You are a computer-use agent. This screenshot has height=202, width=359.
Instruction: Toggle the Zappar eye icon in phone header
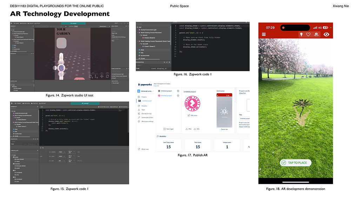pos(326,34)
